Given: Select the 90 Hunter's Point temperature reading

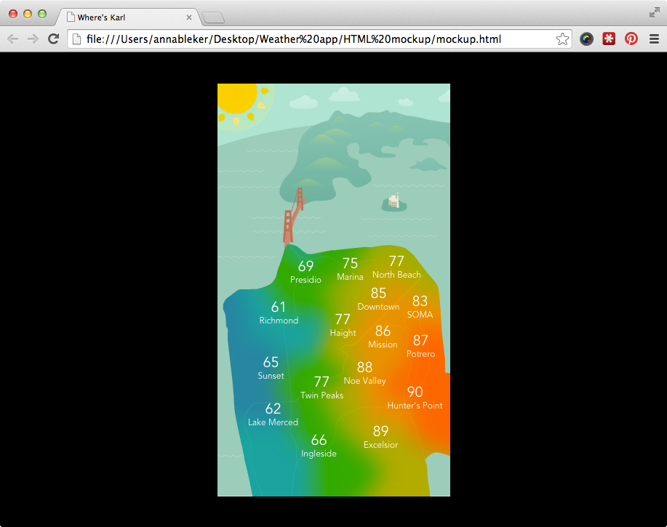Looking at the screenshot, I should (415, 397).
